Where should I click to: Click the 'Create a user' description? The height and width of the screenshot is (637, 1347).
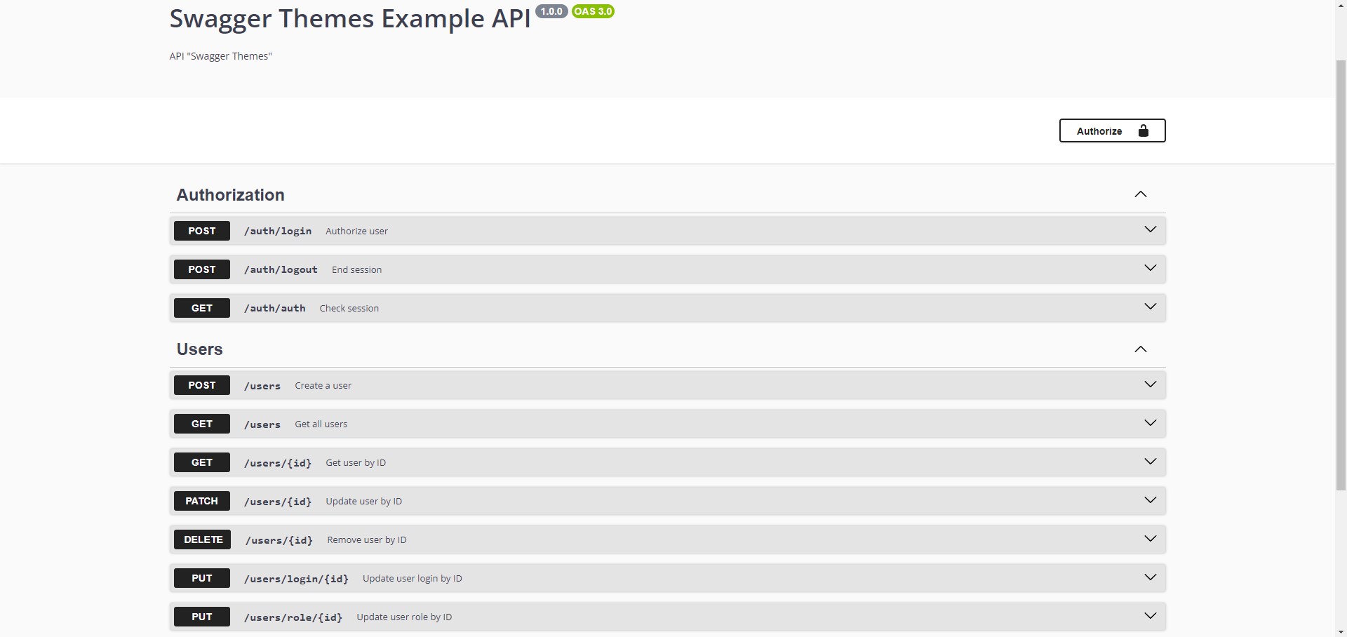pyautogui.click(x=323, y=385)
